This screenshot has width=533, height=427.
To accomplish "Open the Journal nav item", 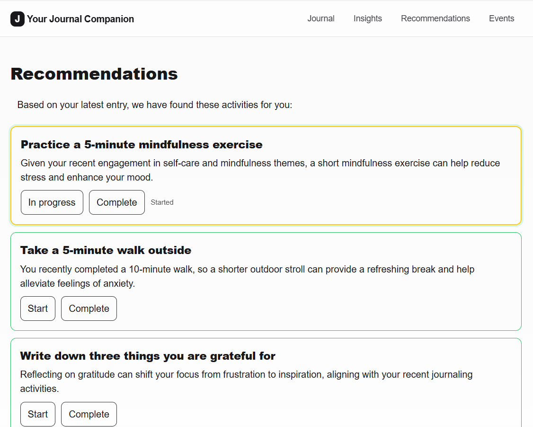I will point(321,18).
